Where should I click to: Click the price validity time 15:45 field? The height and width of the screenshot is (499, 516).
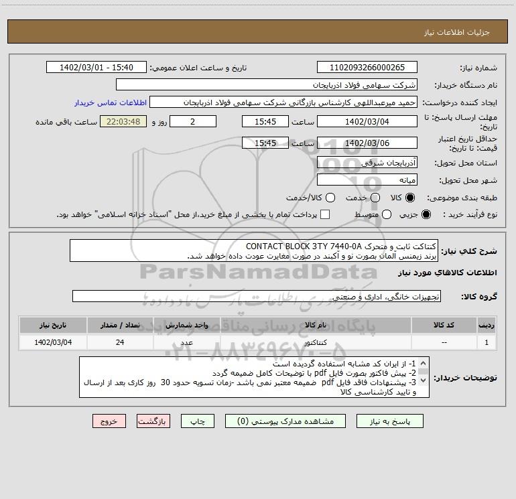coord(265,143)
